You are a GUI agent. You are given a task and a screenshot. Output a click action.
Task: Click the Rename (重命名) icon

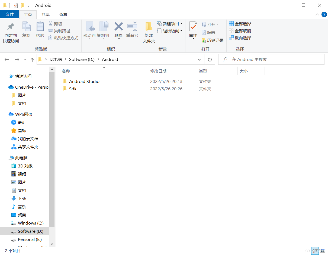click(132, 27)
